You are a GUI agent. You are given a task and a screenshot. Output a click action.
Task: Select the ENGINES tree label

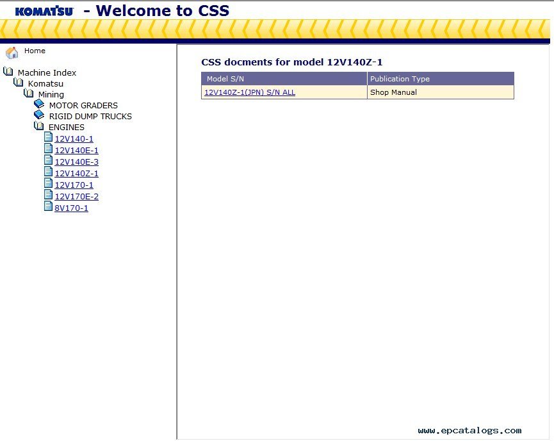(x=67, y=128)
